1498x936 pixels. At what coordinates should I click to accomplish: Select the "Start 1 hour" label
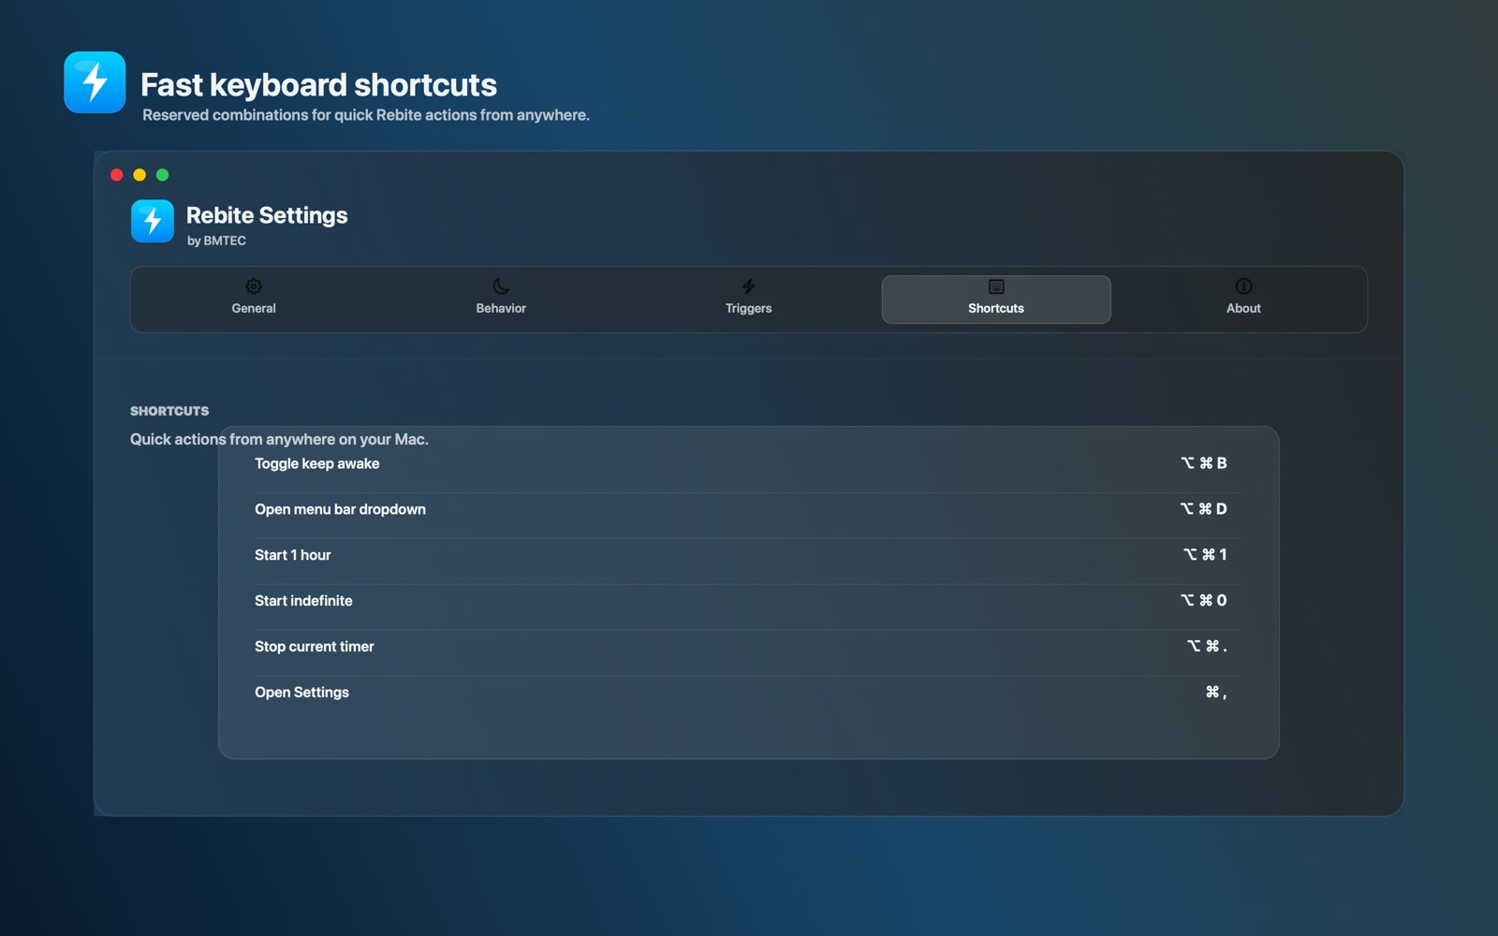pyautogui.click(x=293, y=555)
